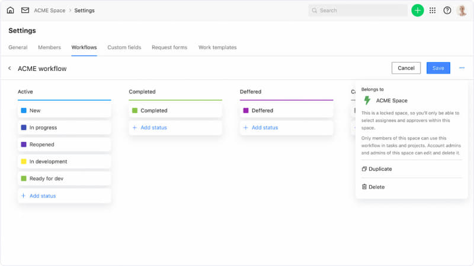The width and height of the screenshot is (474, 266).
Task: Open the three-dot more options menu
Action: pos(462,68)
